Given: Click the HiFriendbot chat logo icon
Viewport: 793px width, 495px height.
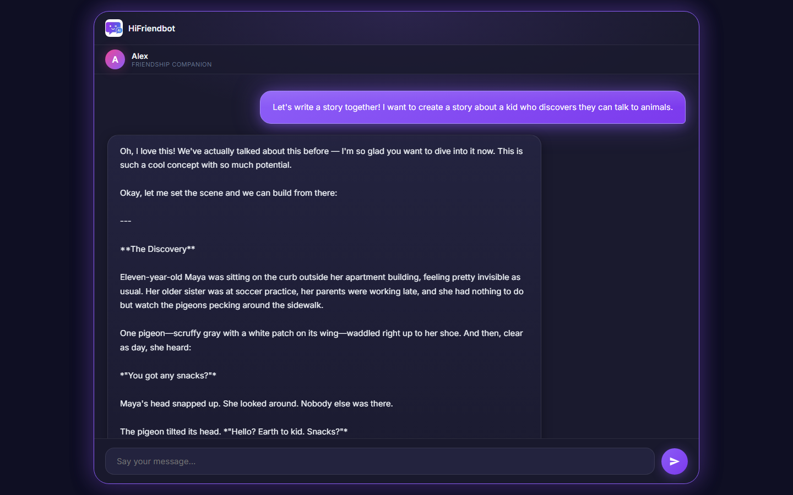Looking at the screenshot, I should tap(114, 28).
